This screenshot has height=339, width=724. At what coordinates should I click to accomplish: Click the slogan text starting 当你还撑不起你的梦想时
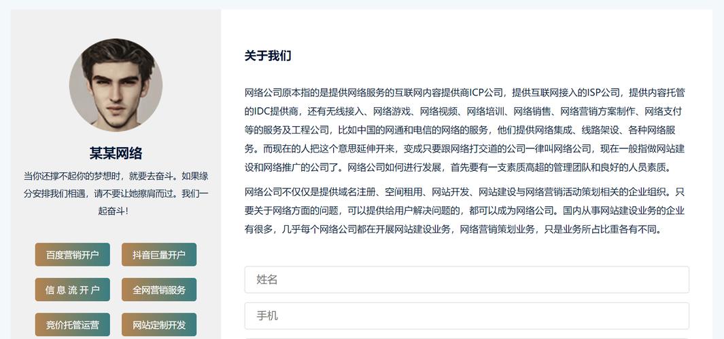(x=116, y=193)
